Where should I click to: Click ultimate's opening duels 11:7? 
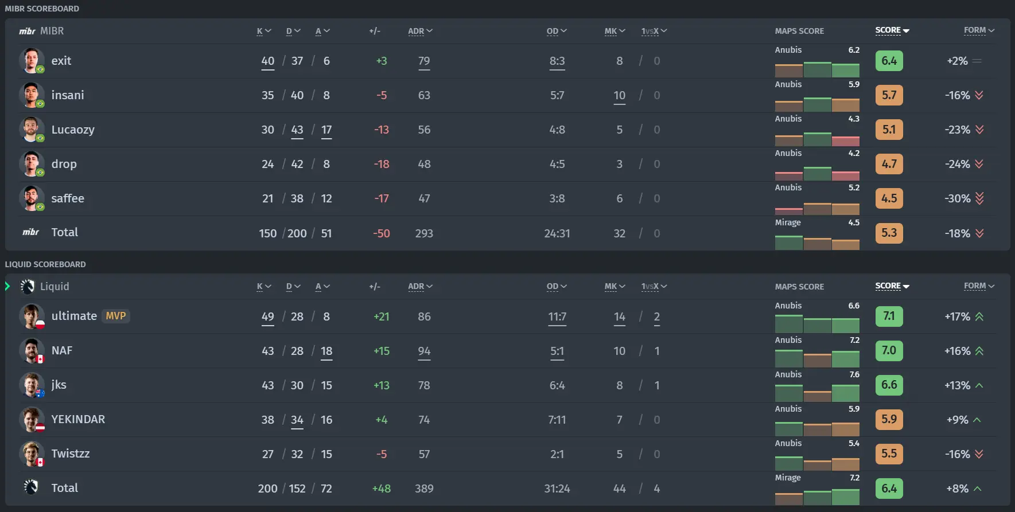[x=557, y=316]
